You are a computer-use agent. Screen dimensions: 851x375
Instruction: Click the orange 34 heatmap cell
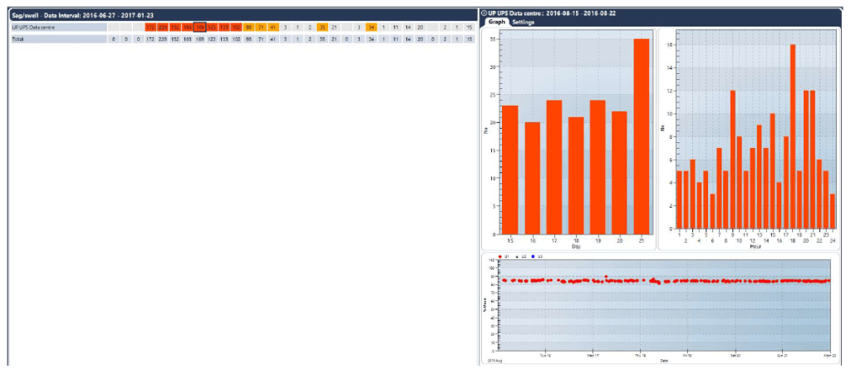371,27
